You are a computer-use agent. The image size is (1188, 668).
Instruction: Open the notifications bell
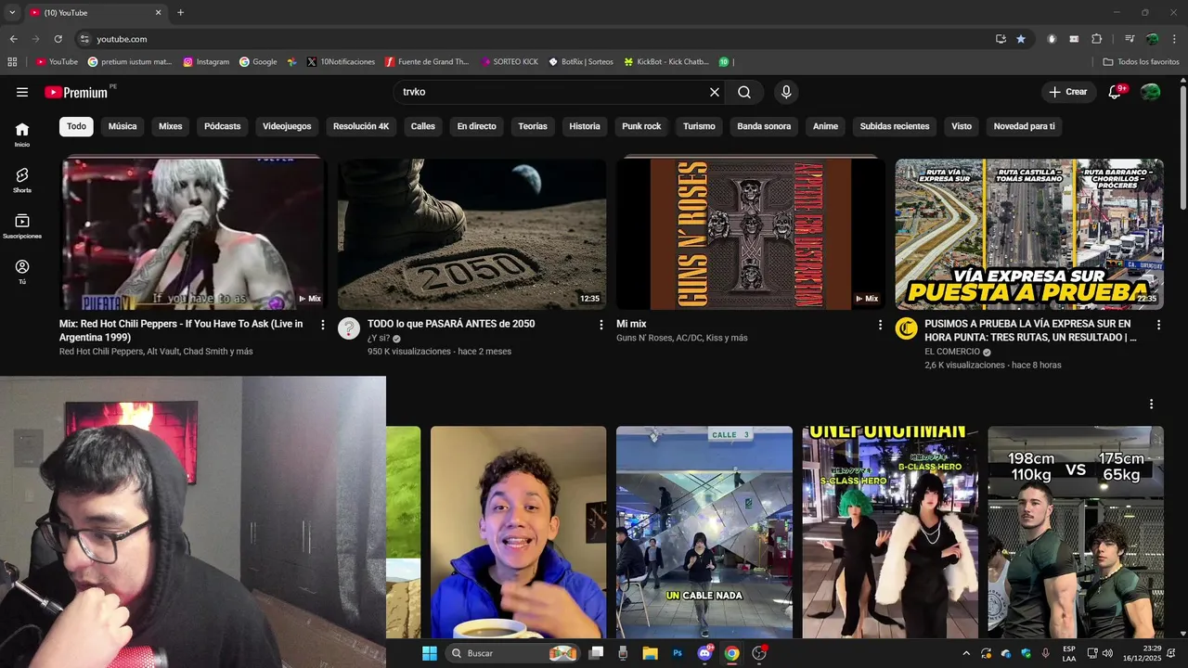click(x=1116, y=92)
